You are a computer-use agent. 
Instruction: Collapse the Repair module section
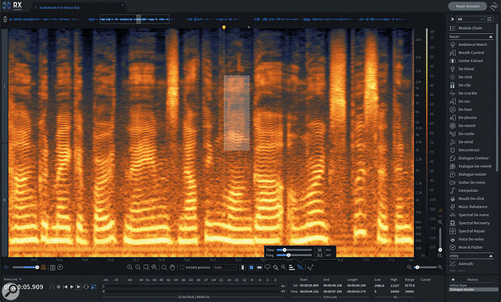(490, 36)
